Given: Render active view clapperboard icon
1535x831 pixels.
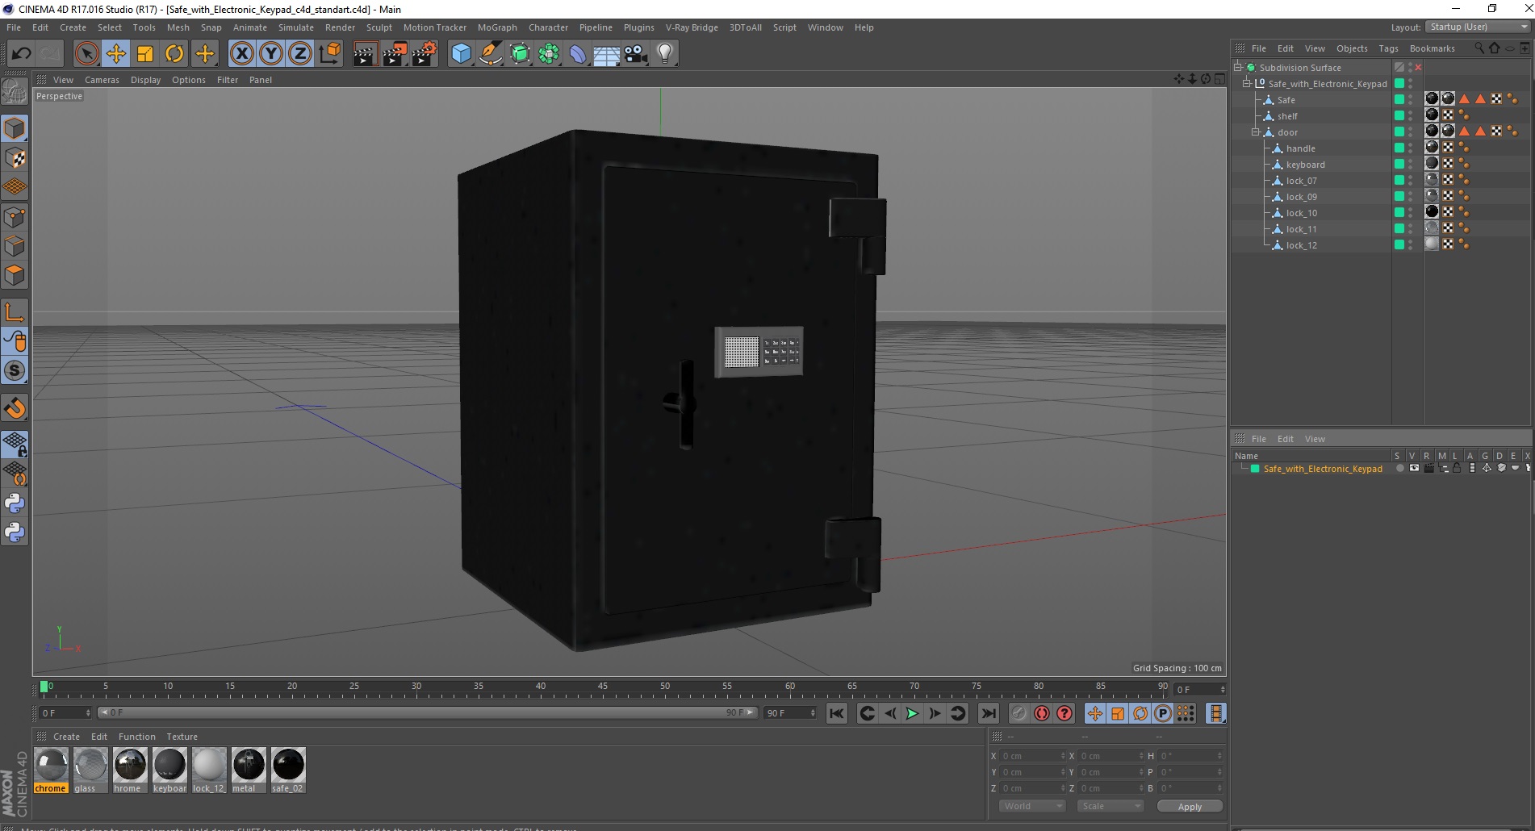Looking at the screenshot, I should [365, 54].
